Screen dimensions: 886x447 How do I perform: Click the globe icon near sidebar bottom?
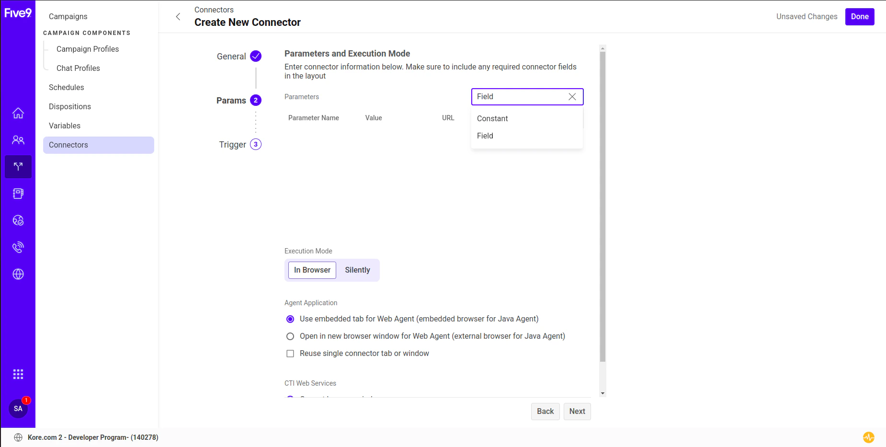pos(18,274)
